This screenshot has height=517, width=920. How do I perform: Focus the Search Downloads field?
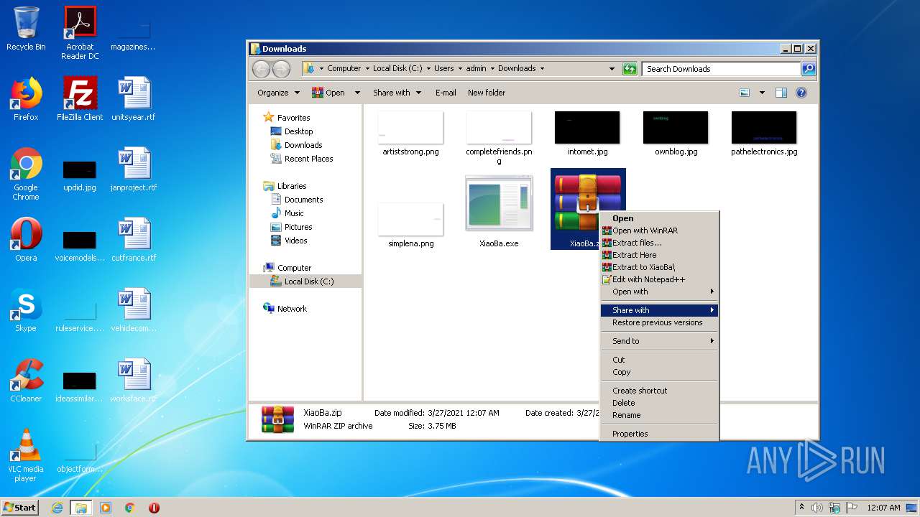click(721, 69)
